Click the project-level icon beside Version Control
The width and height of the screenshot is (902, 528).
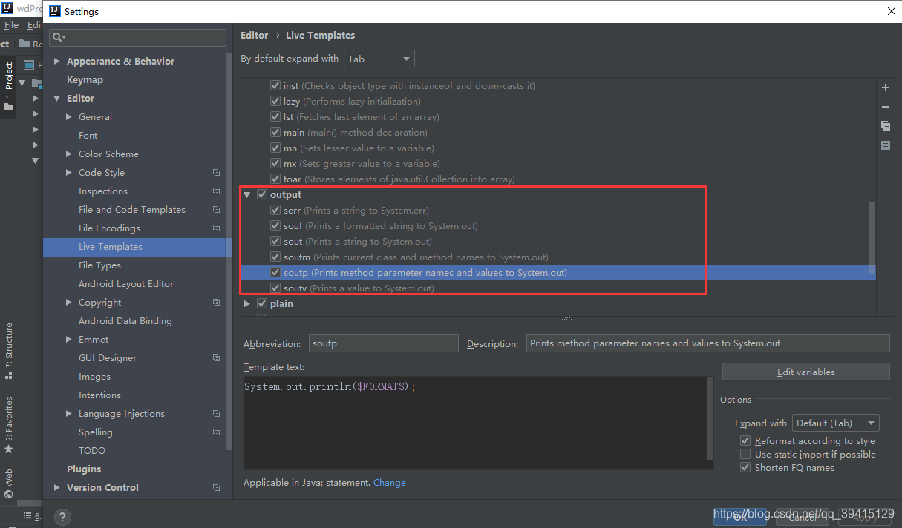[216, 488]
